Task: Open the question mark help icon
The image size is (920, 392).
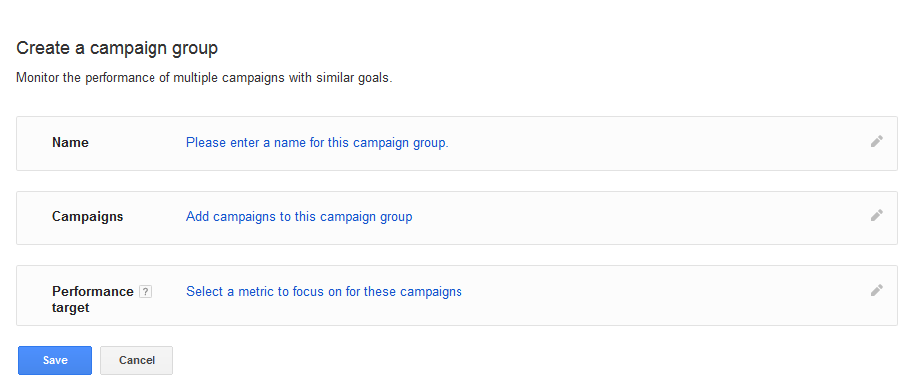Action: (145, 291)
